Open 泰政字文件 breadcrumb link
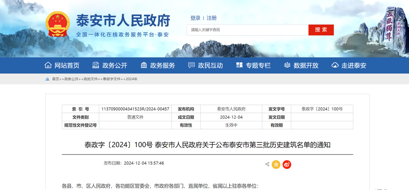This screenshot has width=409, height=190. click(111, 79)
